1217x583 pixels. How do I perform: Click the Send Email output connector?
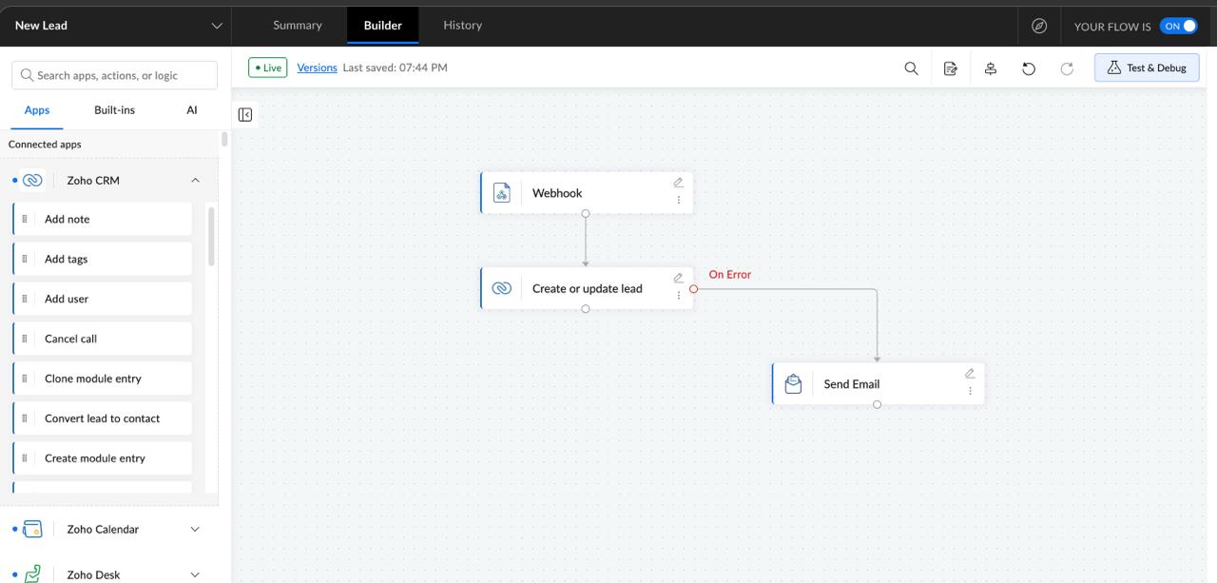[x=877, y=405]
